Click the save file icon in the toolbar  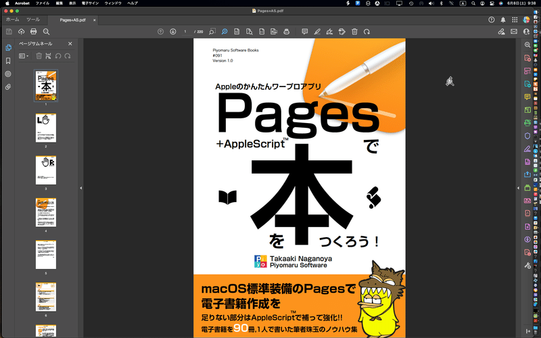tap(9, 32)
